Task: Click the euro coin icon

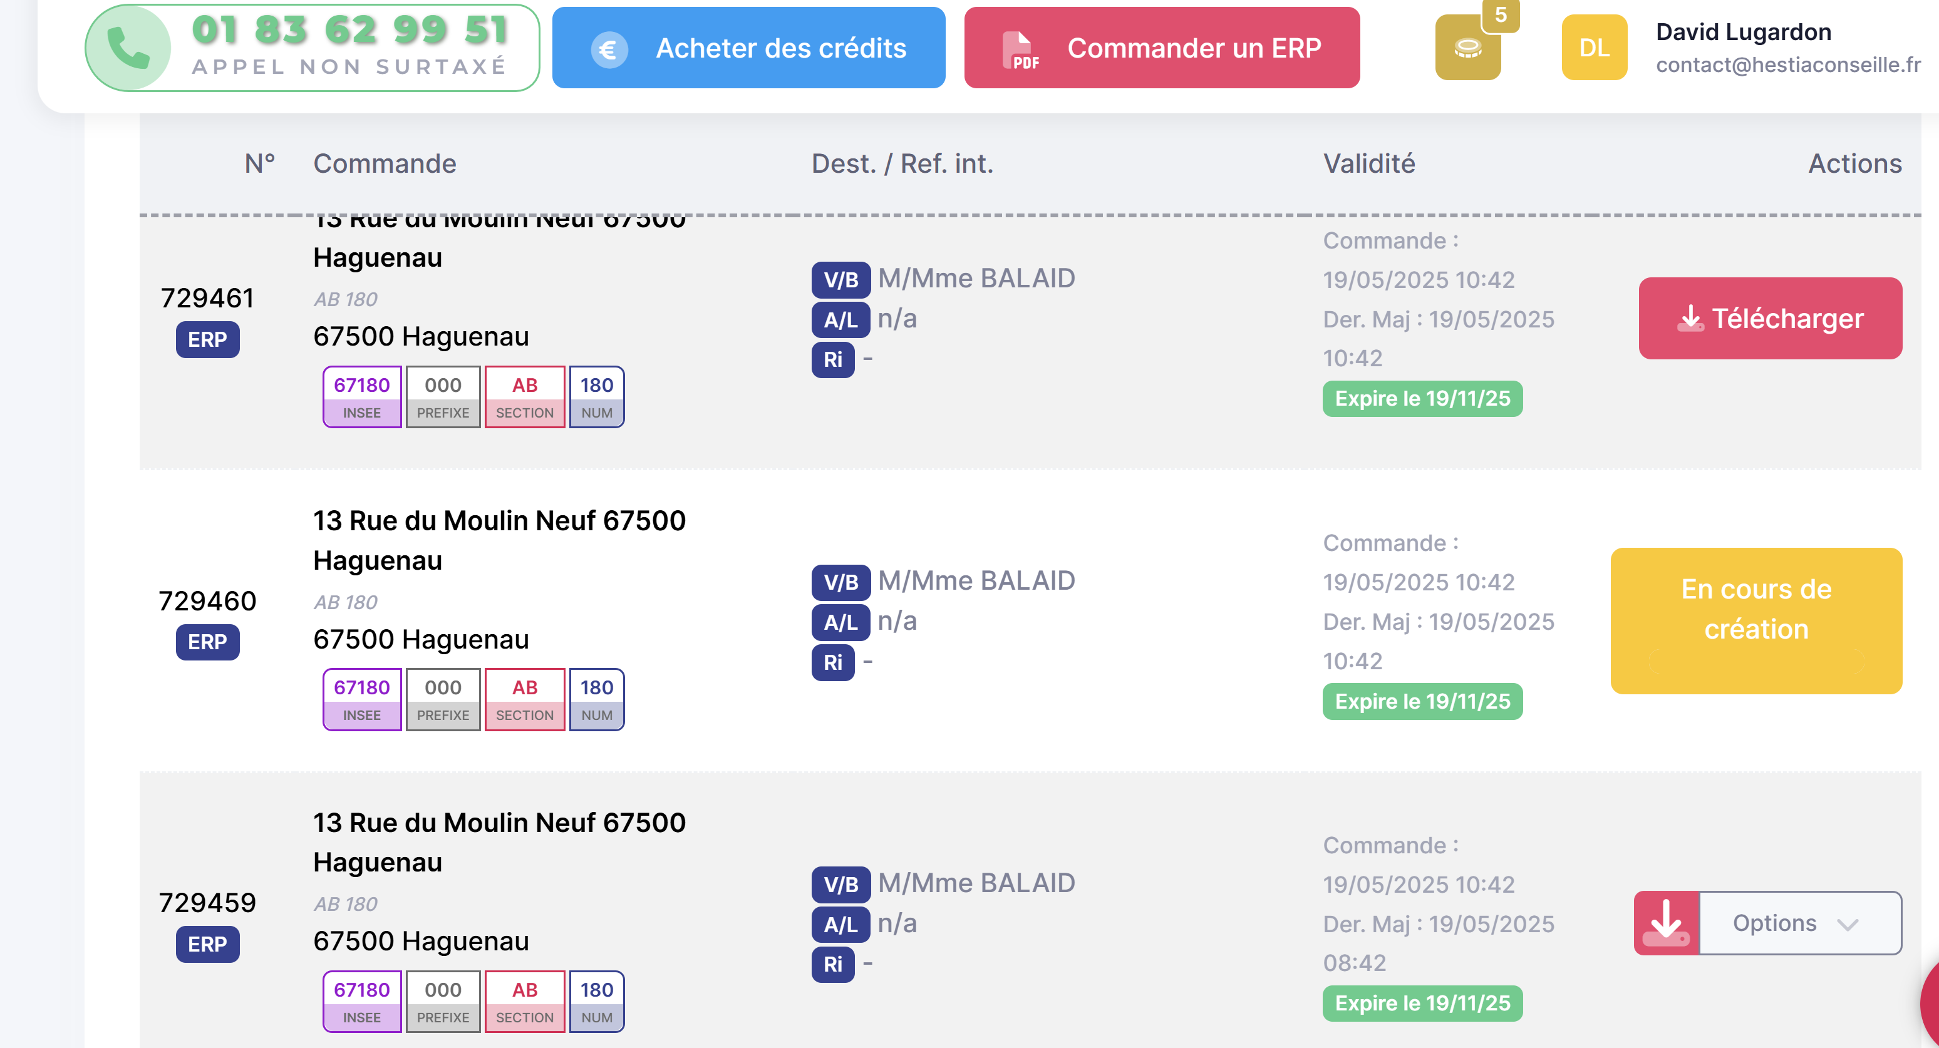Action: (x=608, y=49)
